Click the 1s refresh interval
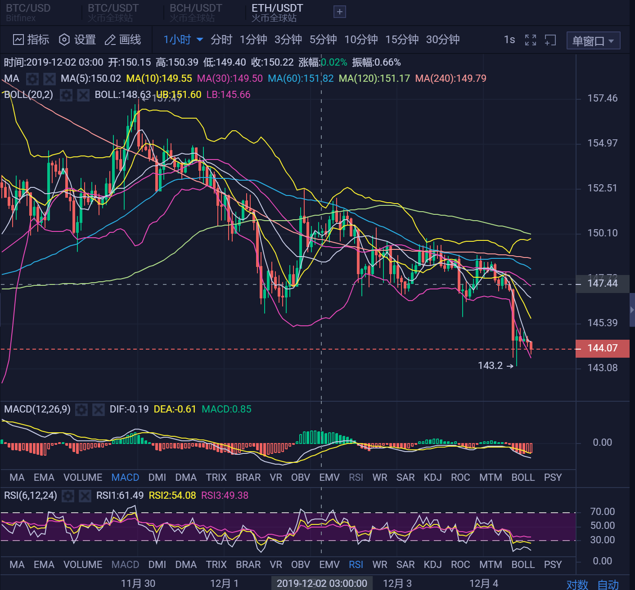Viewport: 635px width, 590px height. (509, 40)
